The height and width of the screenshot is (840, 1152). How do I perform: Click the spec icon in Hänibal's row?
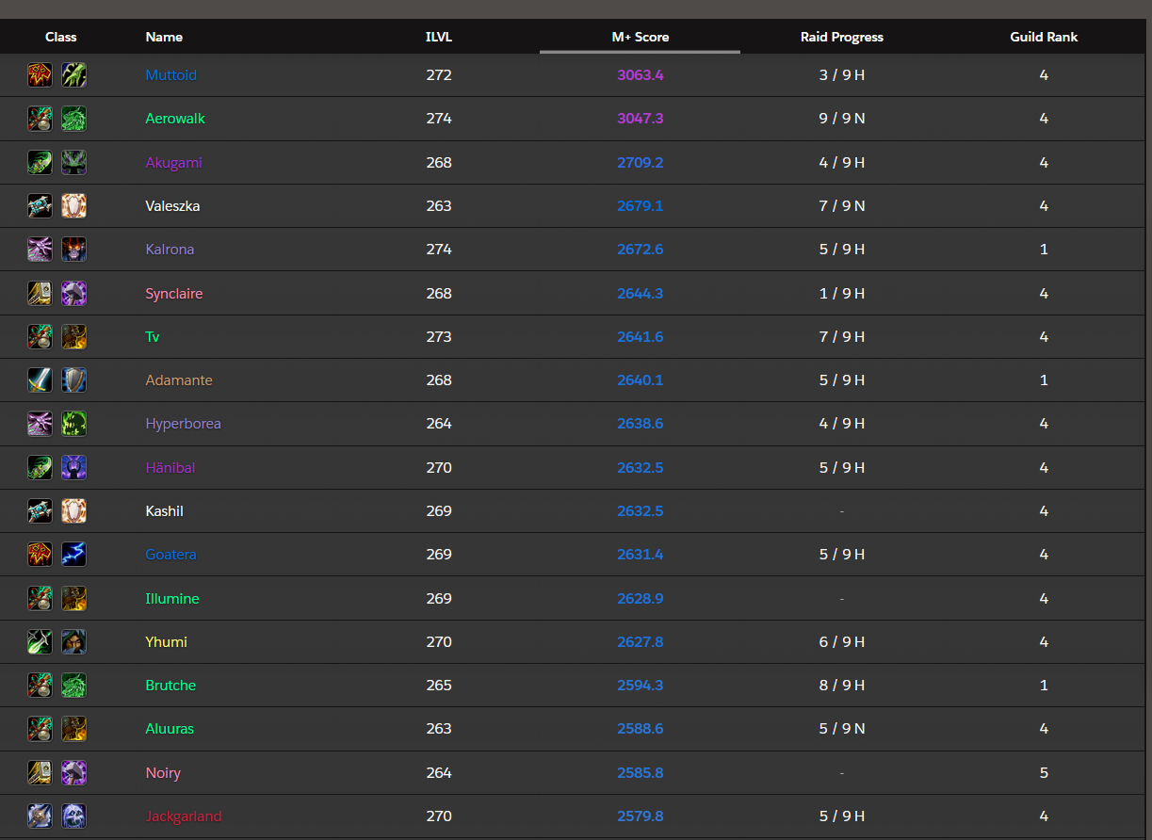pos(74,467)
